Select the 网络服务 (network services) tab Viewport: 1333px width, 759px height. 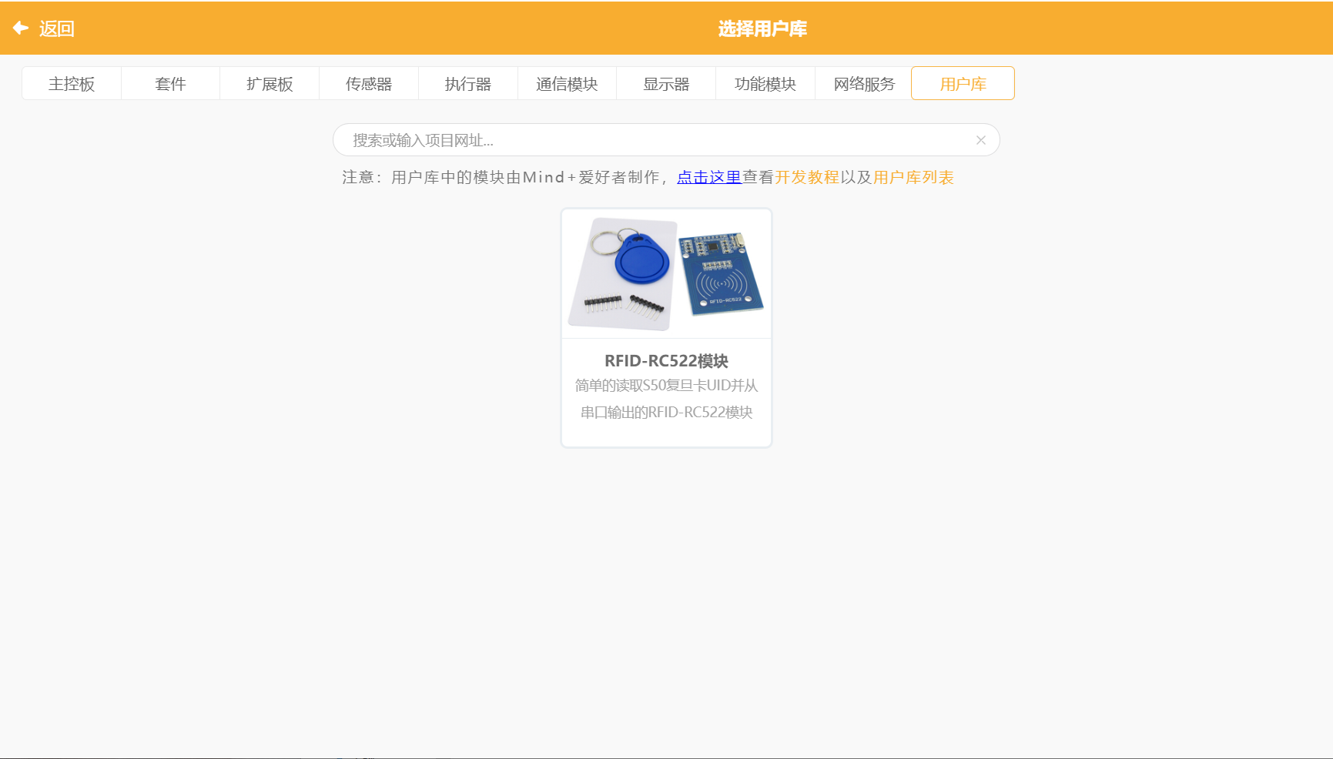[x=863, y=83]
